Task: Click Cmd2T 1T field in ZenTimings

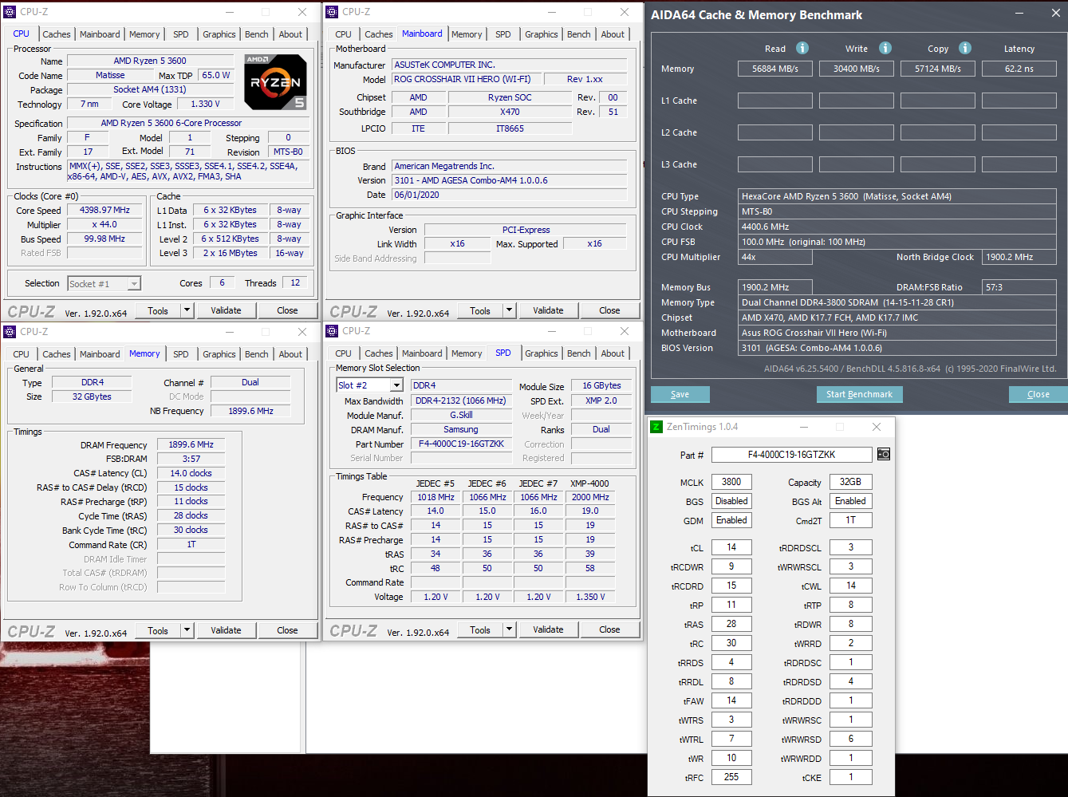Action: coord(850,520)
